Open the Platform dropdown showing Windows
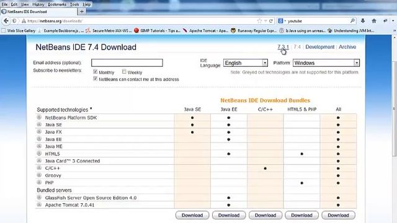 (x=326, y=63)
